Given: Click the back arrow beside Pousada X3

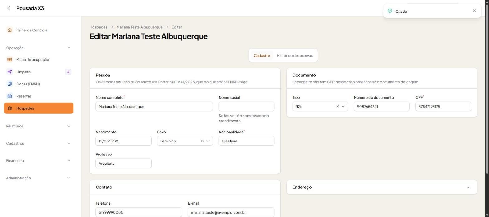Looking at the screenshot, I should [x=8, y=8].
